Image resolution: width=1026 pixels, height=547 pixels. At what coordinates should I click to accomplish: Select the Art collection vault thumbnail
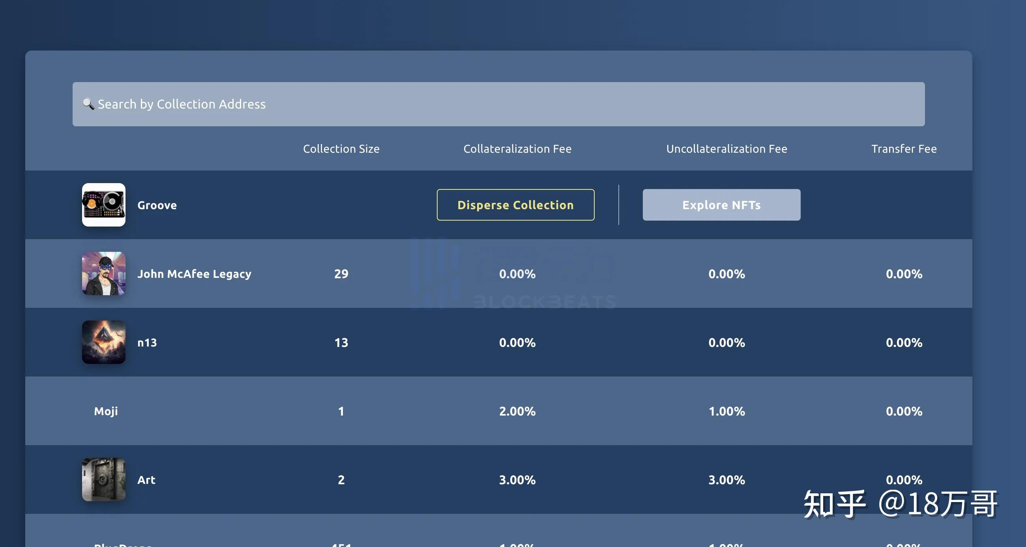[103, 479]
